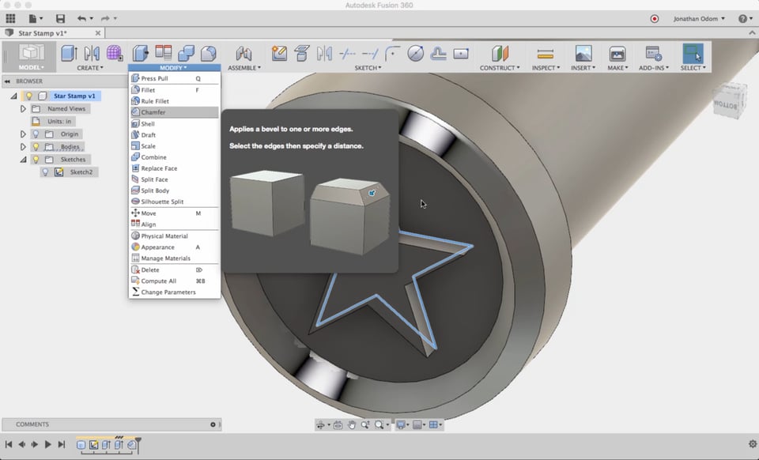Click the Save icon in top toolbar
This screenshot has height=460, width=759.
tap(61, 18)
